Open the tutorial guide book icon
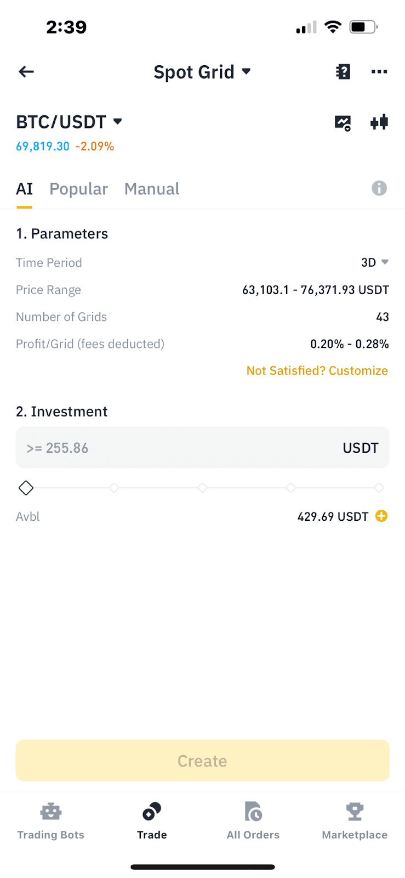 click(343, 71)
